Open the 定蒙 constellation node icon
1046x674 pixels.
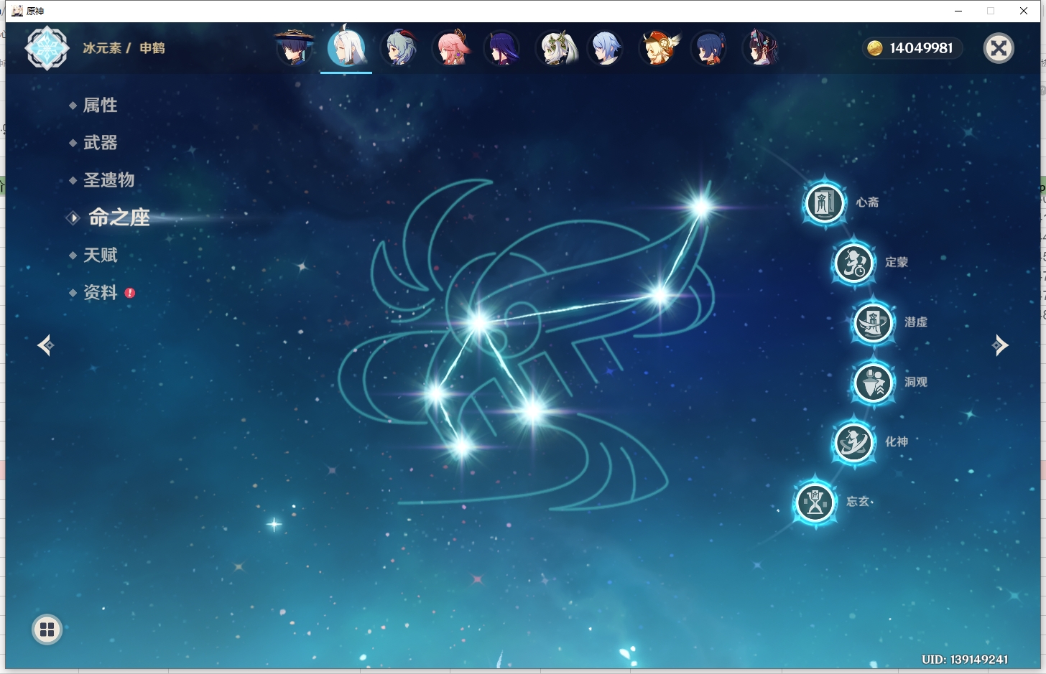[854, 263]
